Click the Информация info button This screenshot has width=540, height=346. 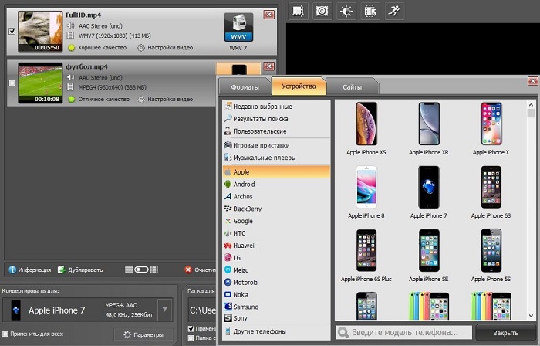(x=29, y=270)
